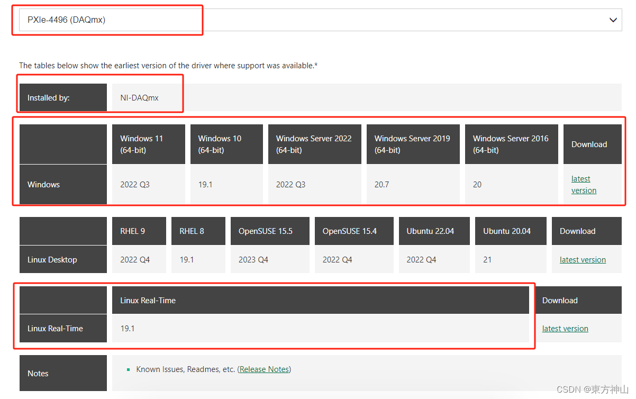Select 2022 Q3 under Windows Server 2022
The width and height of the screenshot is (636, 399).
290,185
